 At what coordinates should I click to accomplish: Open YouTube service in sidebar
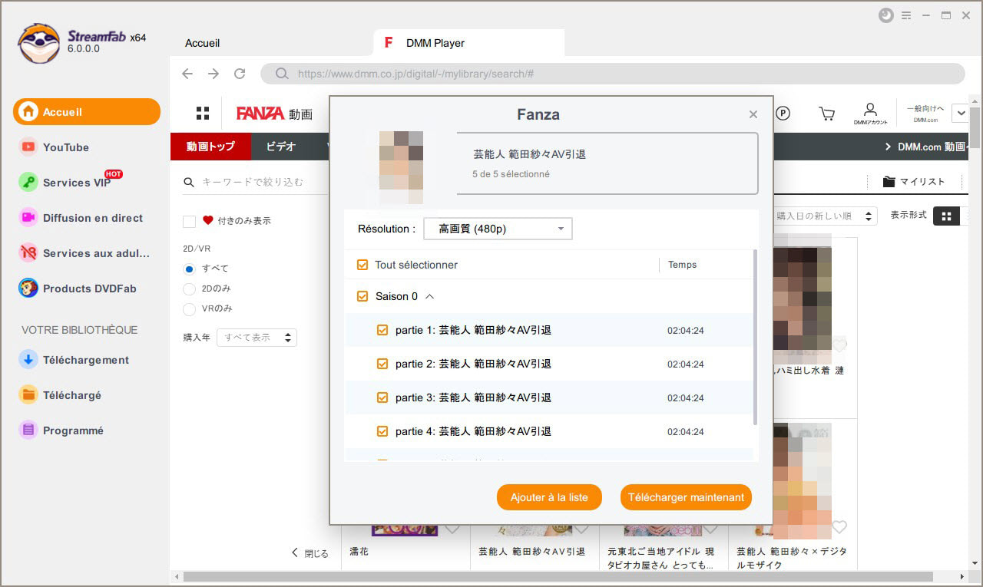pos(66,147)
